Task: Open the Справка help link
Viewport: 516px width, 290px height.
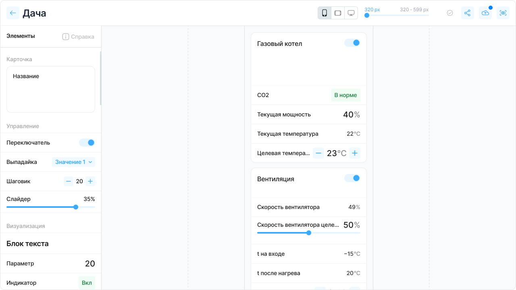Action: (78, 37)
